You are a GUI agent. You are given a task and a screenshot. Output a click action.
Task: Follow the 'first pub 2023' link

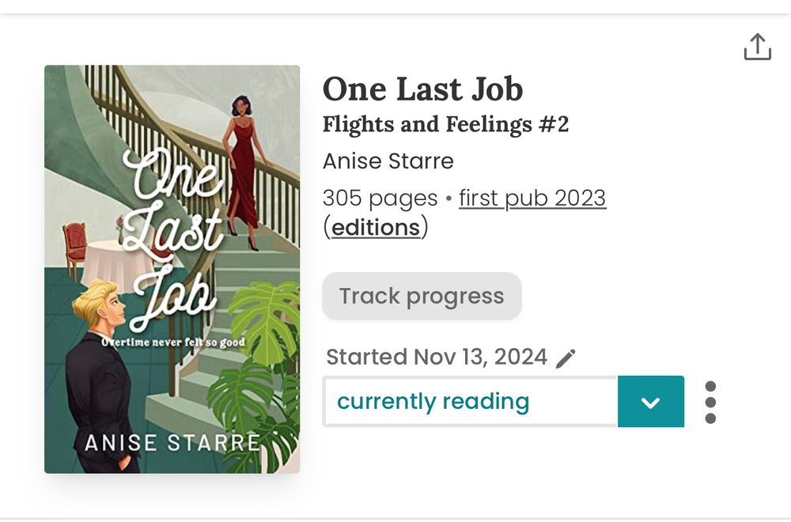[532, 198]
